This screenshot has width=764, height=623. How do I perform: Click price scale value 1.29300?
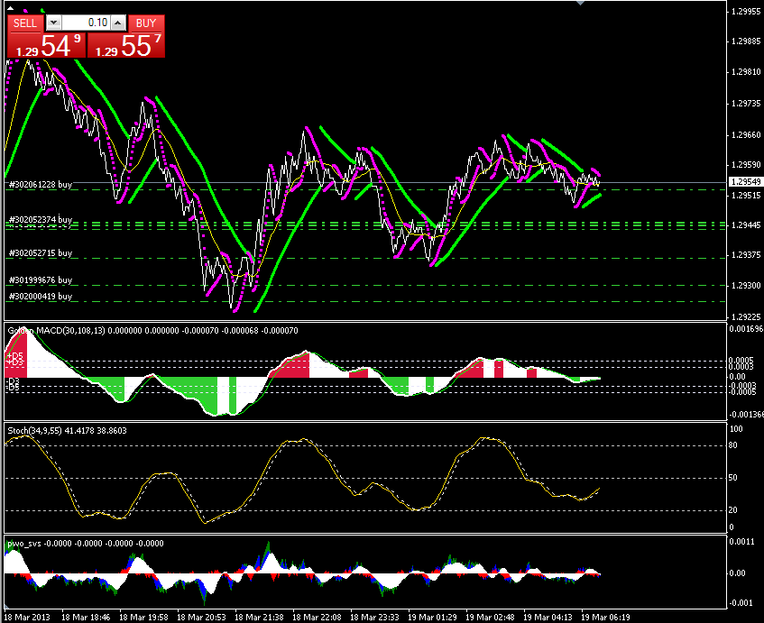(746, 286)
